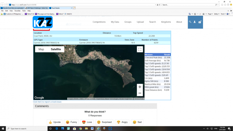Zoom out on the map
The height and width of the screenshot is (131, 233).
(140, 93)
